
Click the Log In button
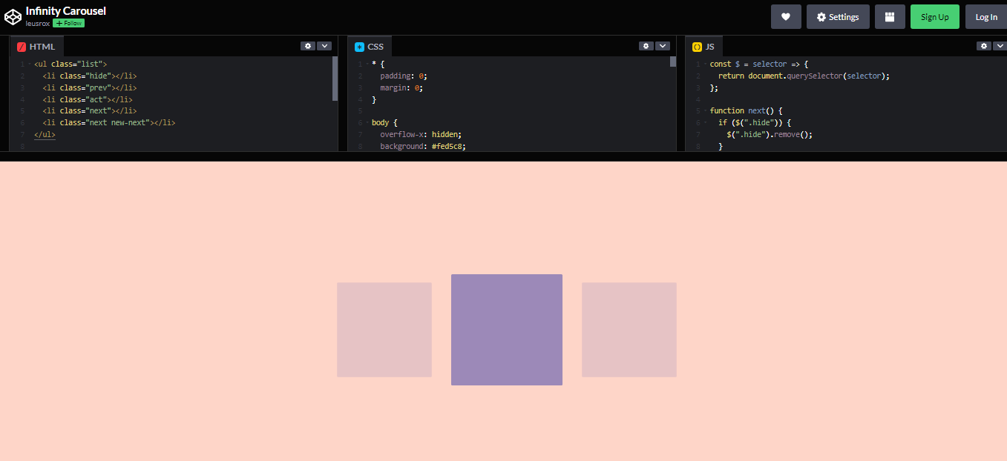tap(985, 16)
